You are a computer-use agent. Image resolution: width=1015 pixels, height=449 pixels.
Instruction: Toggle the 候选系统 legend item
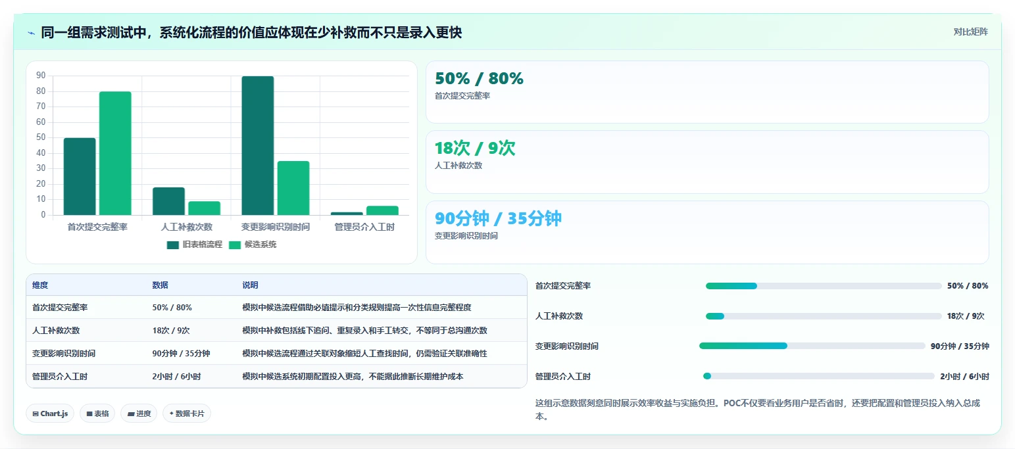pyautogui.click(x=253, y=245)
